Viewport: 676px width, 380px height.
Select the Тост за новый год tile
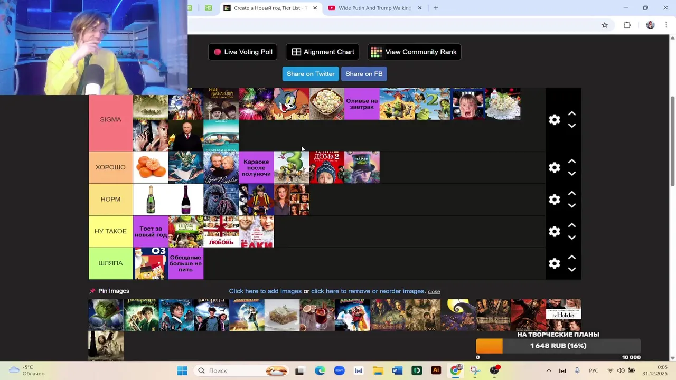(x=151, y=231)
